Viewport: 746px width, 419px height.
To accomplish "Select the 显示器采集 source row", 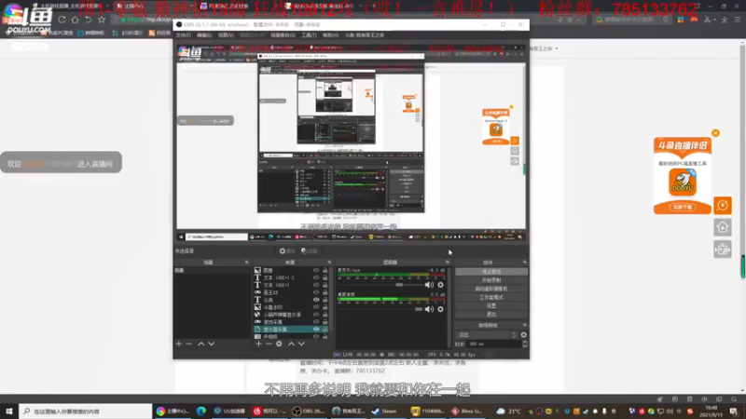I will (291, 330).
